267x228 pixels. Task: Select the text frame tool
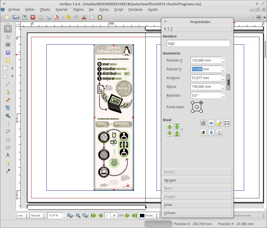[x=8, y=37]
